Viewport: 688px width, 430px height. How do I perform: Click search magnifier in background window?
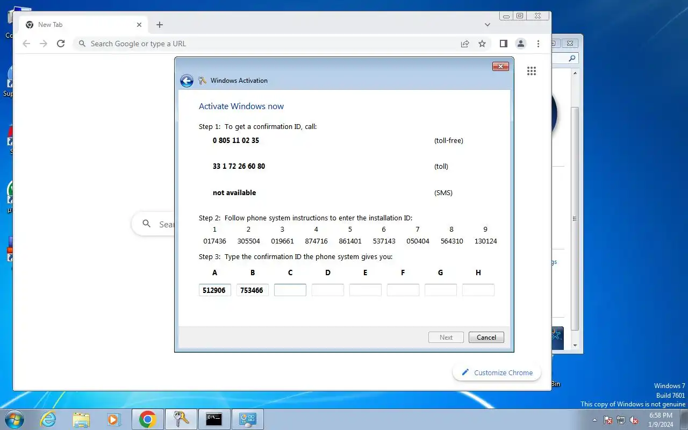tap(572, 58)
